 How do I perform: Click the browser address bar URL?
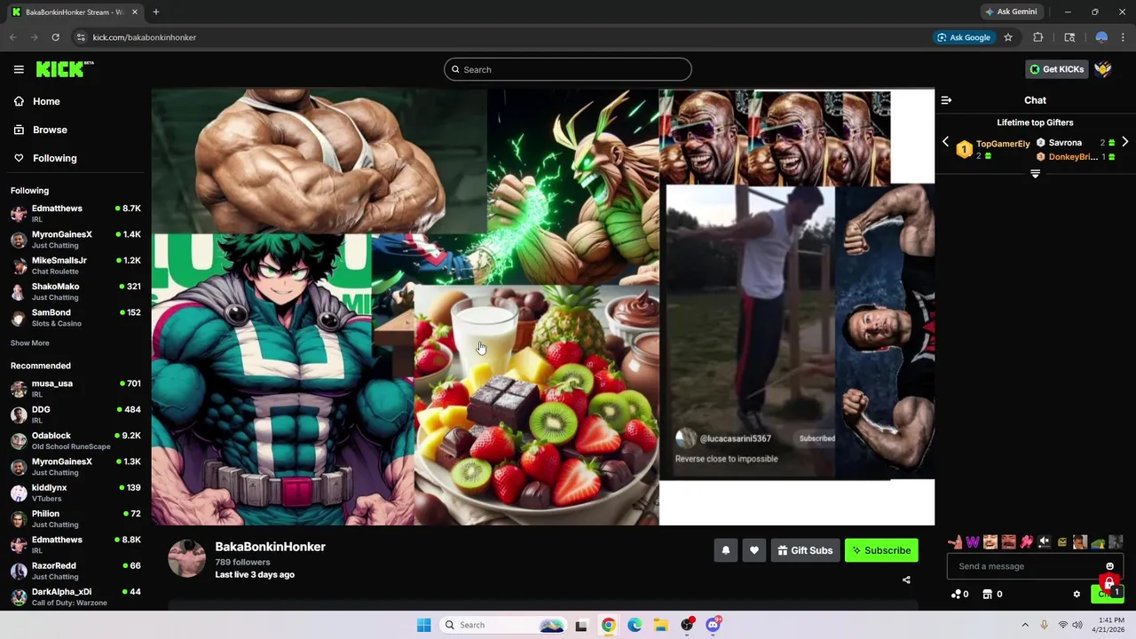click(x=145, y=37)
